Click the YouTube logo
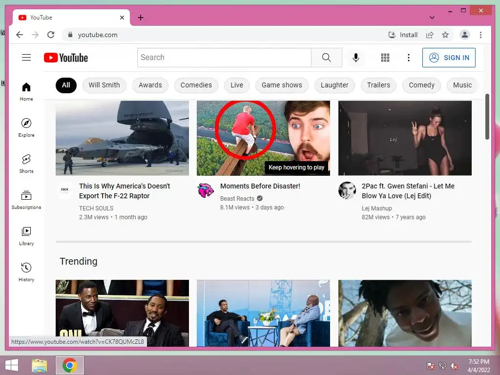Screen dimensions: 500x375 pos(66,58)
